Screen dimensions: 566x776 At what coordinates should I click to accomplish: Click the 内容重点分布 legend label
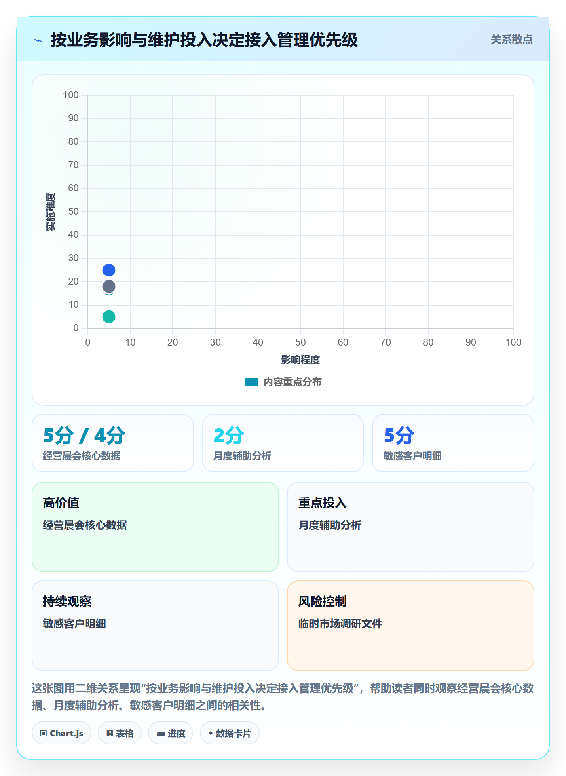point(292,382)
